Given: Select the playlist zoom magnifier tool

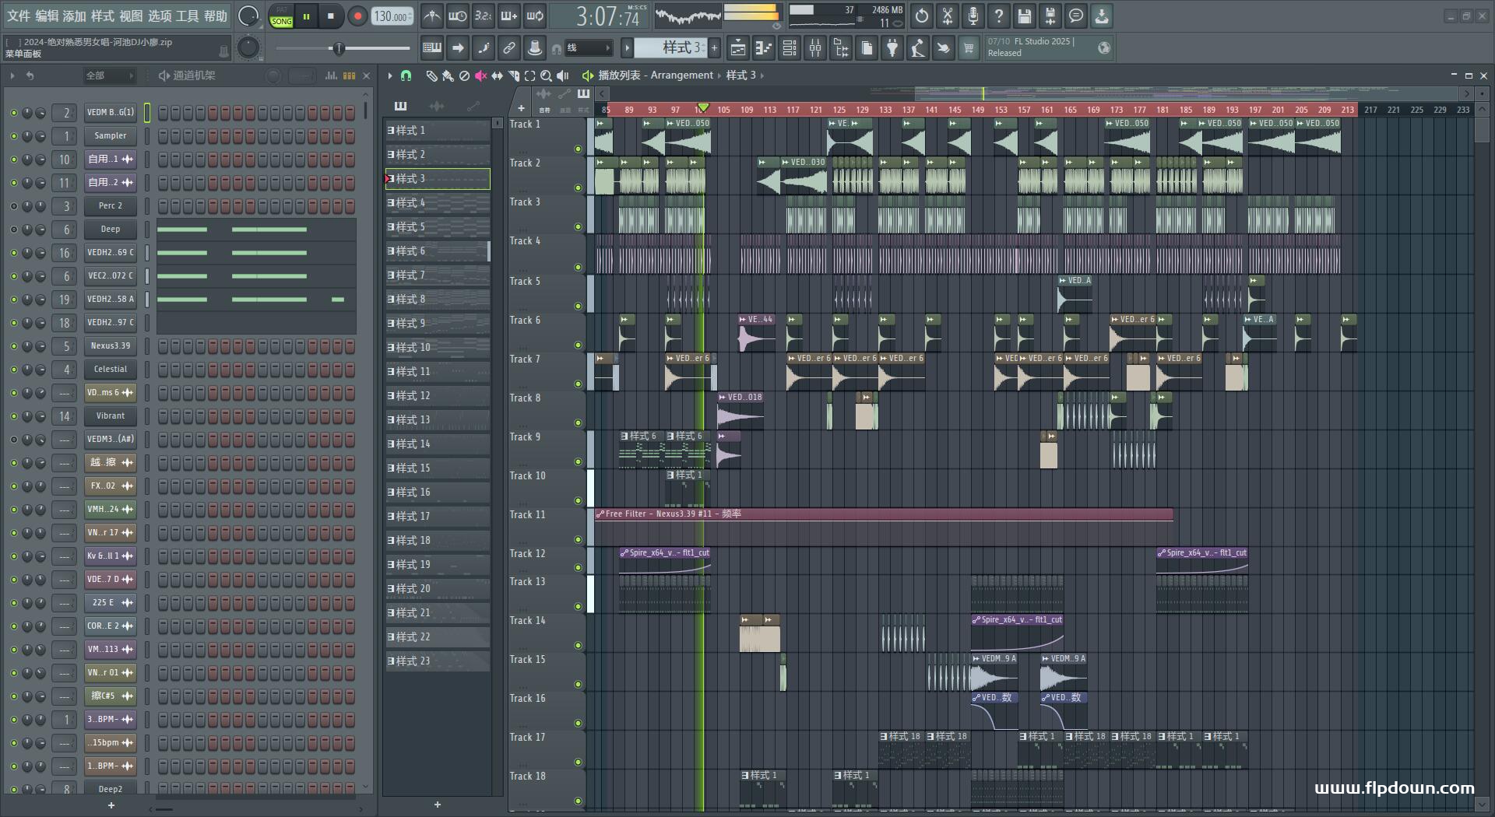Looking at the screenshot, I should pos(546,75).
